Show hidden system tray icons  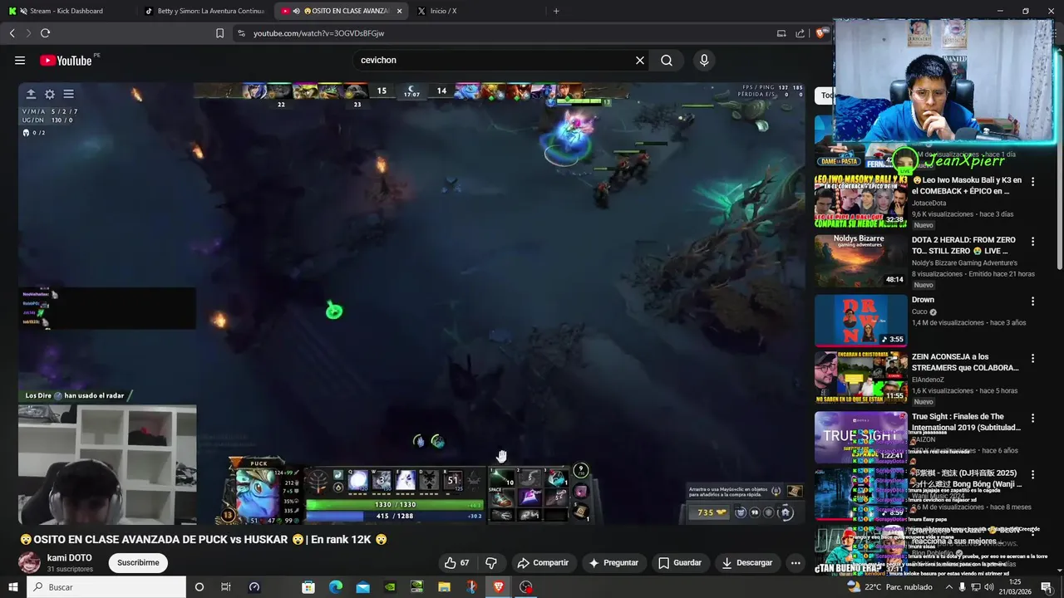[949, 587]
